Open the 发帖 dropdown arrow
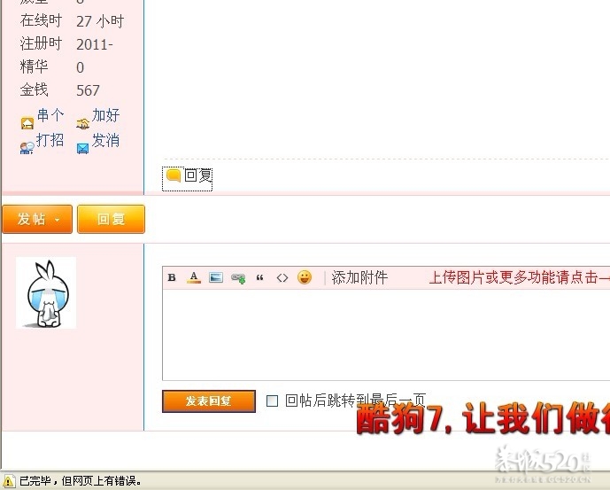Viewport: 610px width, 490px height. (58, 220)
